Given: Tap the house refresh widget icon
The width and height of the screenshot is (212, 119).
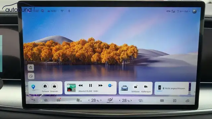Looking at the screenshot, I should [31, 76].
